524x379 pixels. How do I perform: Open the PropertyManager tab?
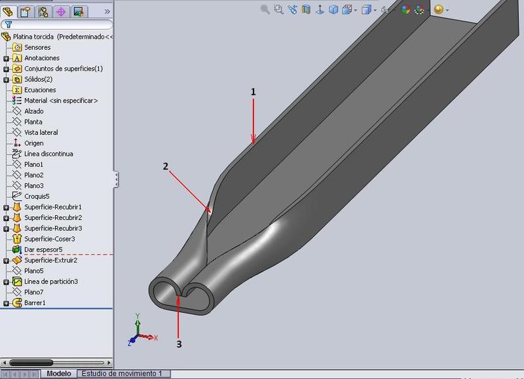click(26, 11)
